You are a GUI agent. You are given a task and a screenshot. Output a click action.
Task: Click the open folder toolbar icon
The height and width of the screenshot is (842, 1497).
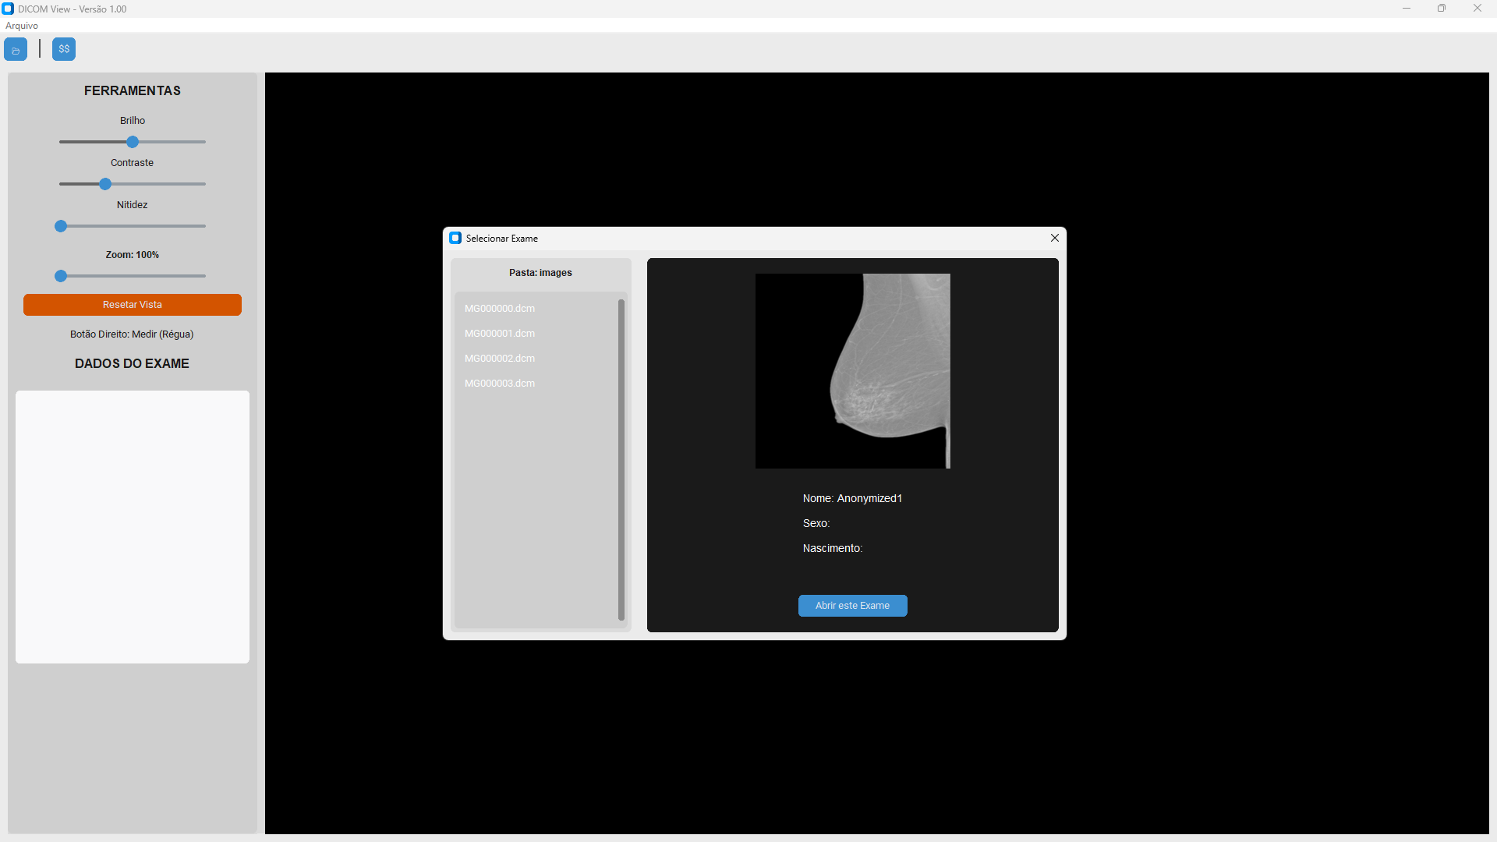16,49
